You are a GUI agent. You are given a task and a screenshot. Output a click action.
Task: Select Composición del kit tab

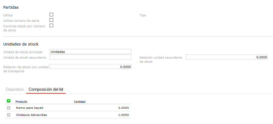46,89
